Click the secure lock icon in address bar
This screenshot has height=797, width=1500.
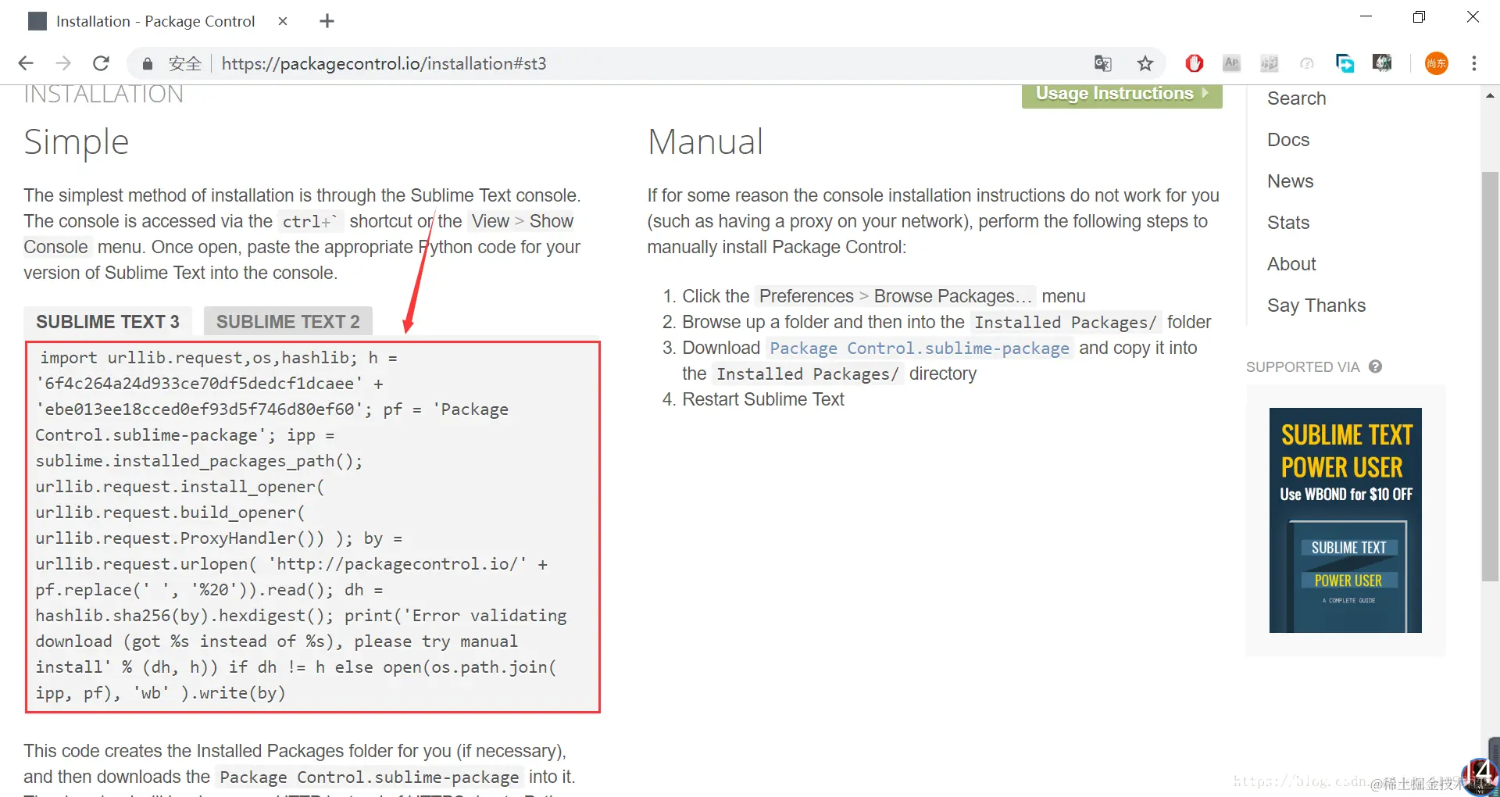147,63
